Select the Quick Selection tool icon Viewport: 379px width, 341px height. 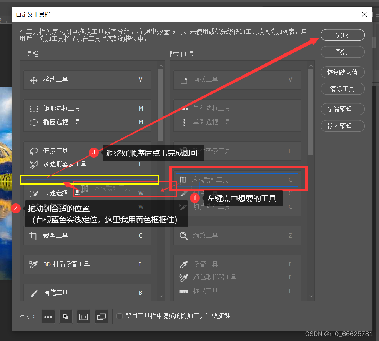point(33,193)
